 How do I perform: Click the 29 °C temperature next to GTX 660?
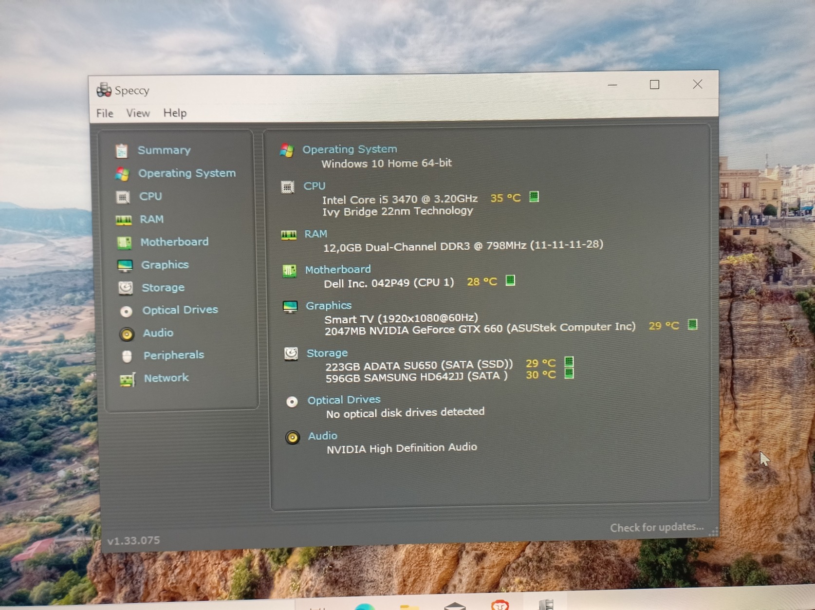click(664, 326)
